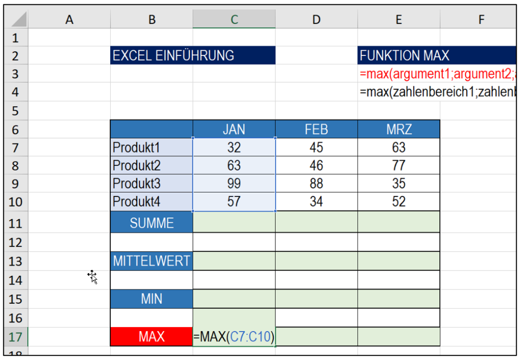Click the 'FUNKTION MAX' heading cell
The width and height of the screenshot is (520, 358).
pos(437,55)
